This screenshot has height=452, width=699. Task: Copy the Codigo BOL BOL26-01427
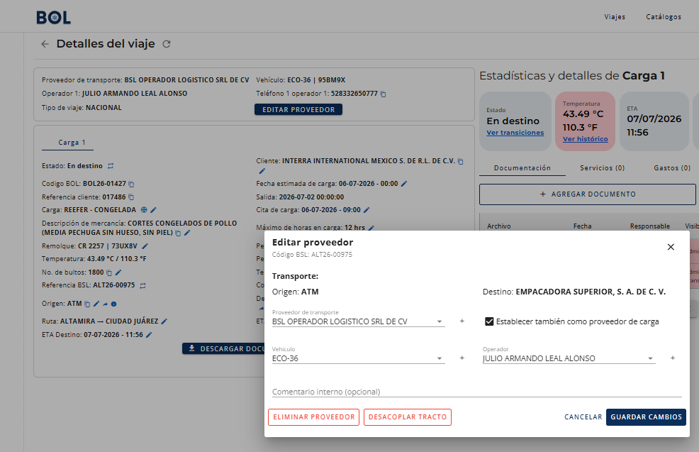pos(132,184)
